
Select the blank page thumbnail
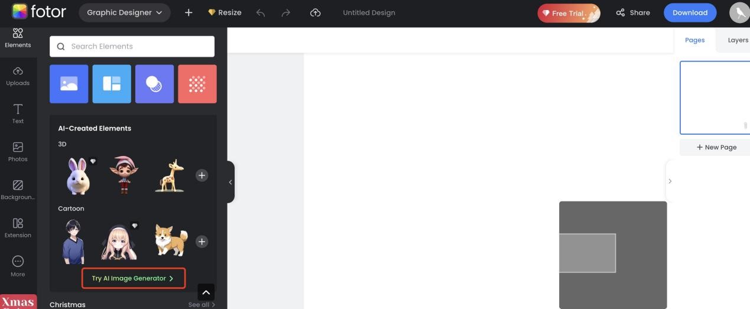click(715, 97)
